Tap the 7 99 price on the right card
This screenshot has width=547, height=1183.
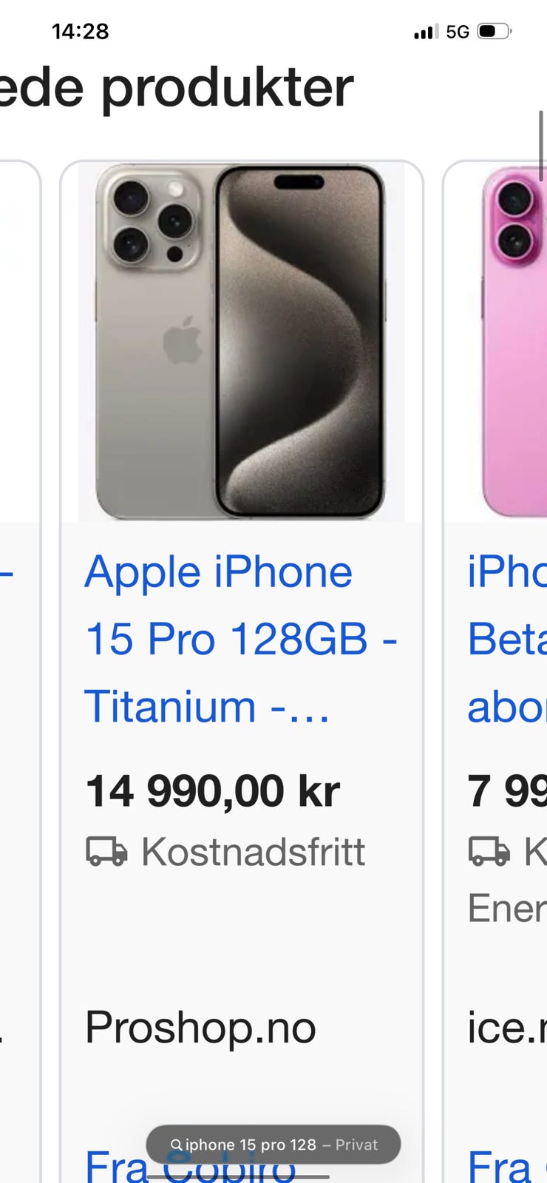(x=507, y=791)
